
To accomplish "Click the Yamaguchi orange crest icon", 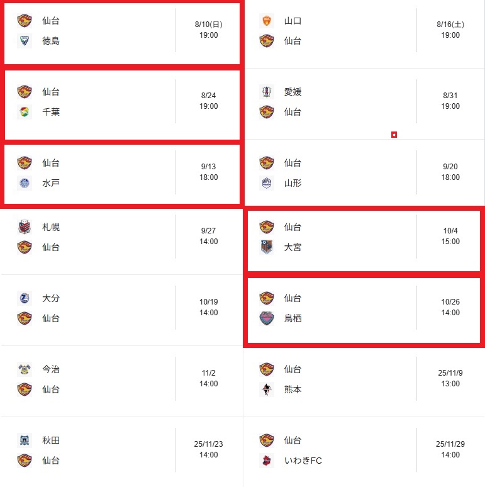I will (x=267, y=21).
